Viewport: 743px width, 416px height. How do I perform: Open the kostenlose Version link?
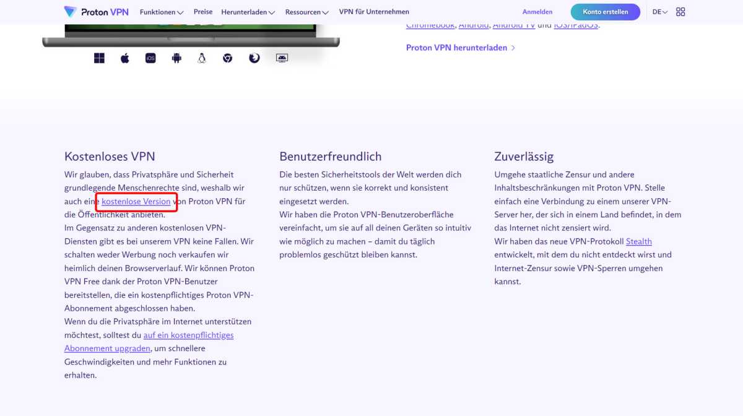tap(136, 201)
